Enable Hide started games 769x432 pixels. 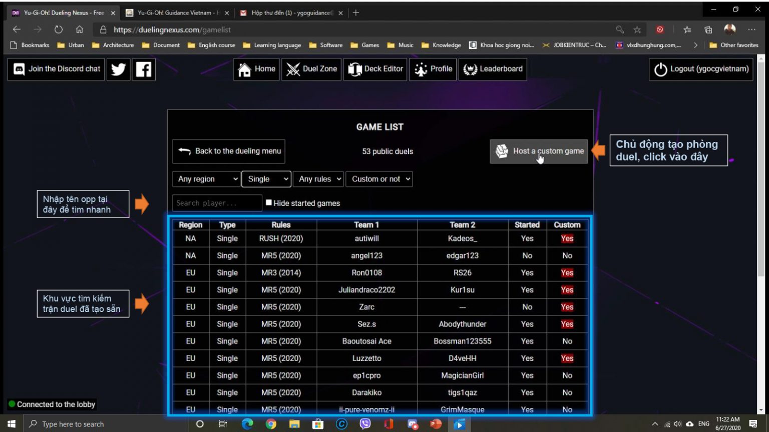click(x=269, y=202)
